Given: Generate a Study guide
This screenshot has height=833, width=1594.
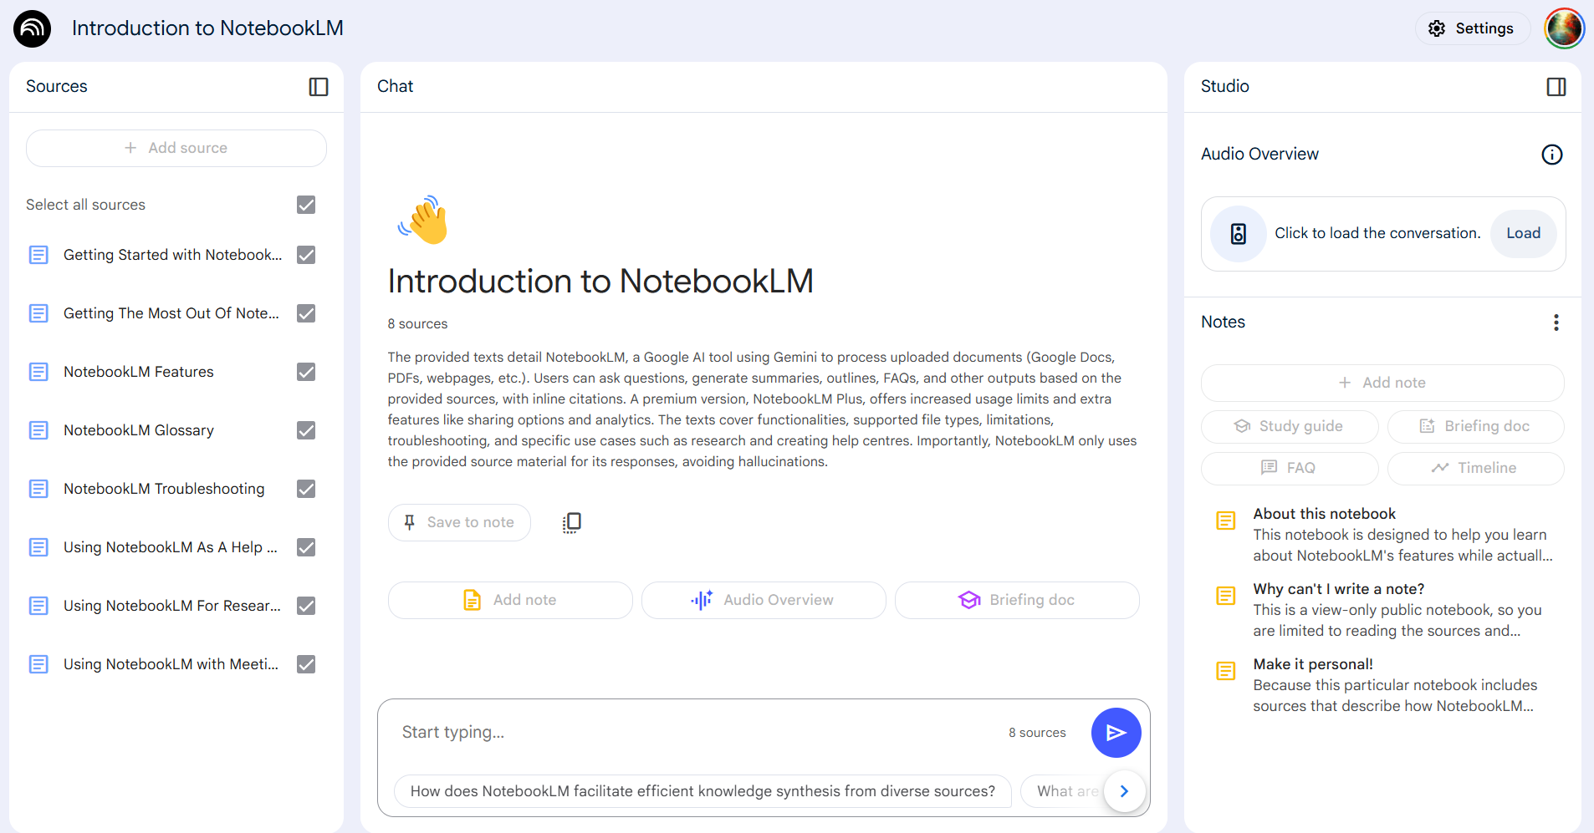Looking at the screenshot, I should 1290,426.
